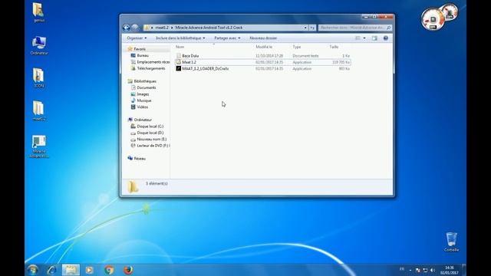Screen dimensions: 491x276
Task: Go back with the Explorer back arrow
Action: (x=126, y=28)
